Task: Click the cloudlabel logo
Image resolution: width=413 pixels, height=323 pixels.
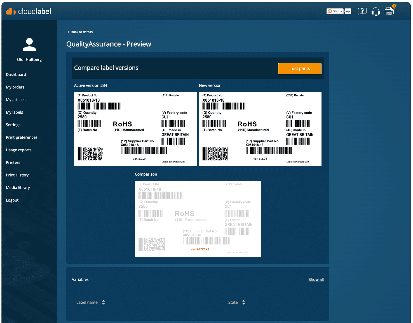Action: pyautogui.click(x=28, y=11)
